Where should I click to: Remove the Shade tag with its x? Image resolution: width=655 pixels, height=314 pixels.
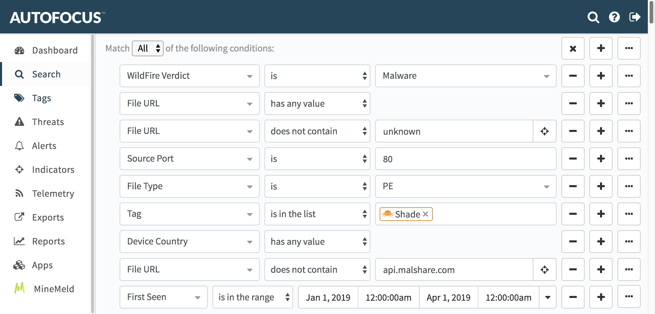pyautogui.click(x=425, y=214)
